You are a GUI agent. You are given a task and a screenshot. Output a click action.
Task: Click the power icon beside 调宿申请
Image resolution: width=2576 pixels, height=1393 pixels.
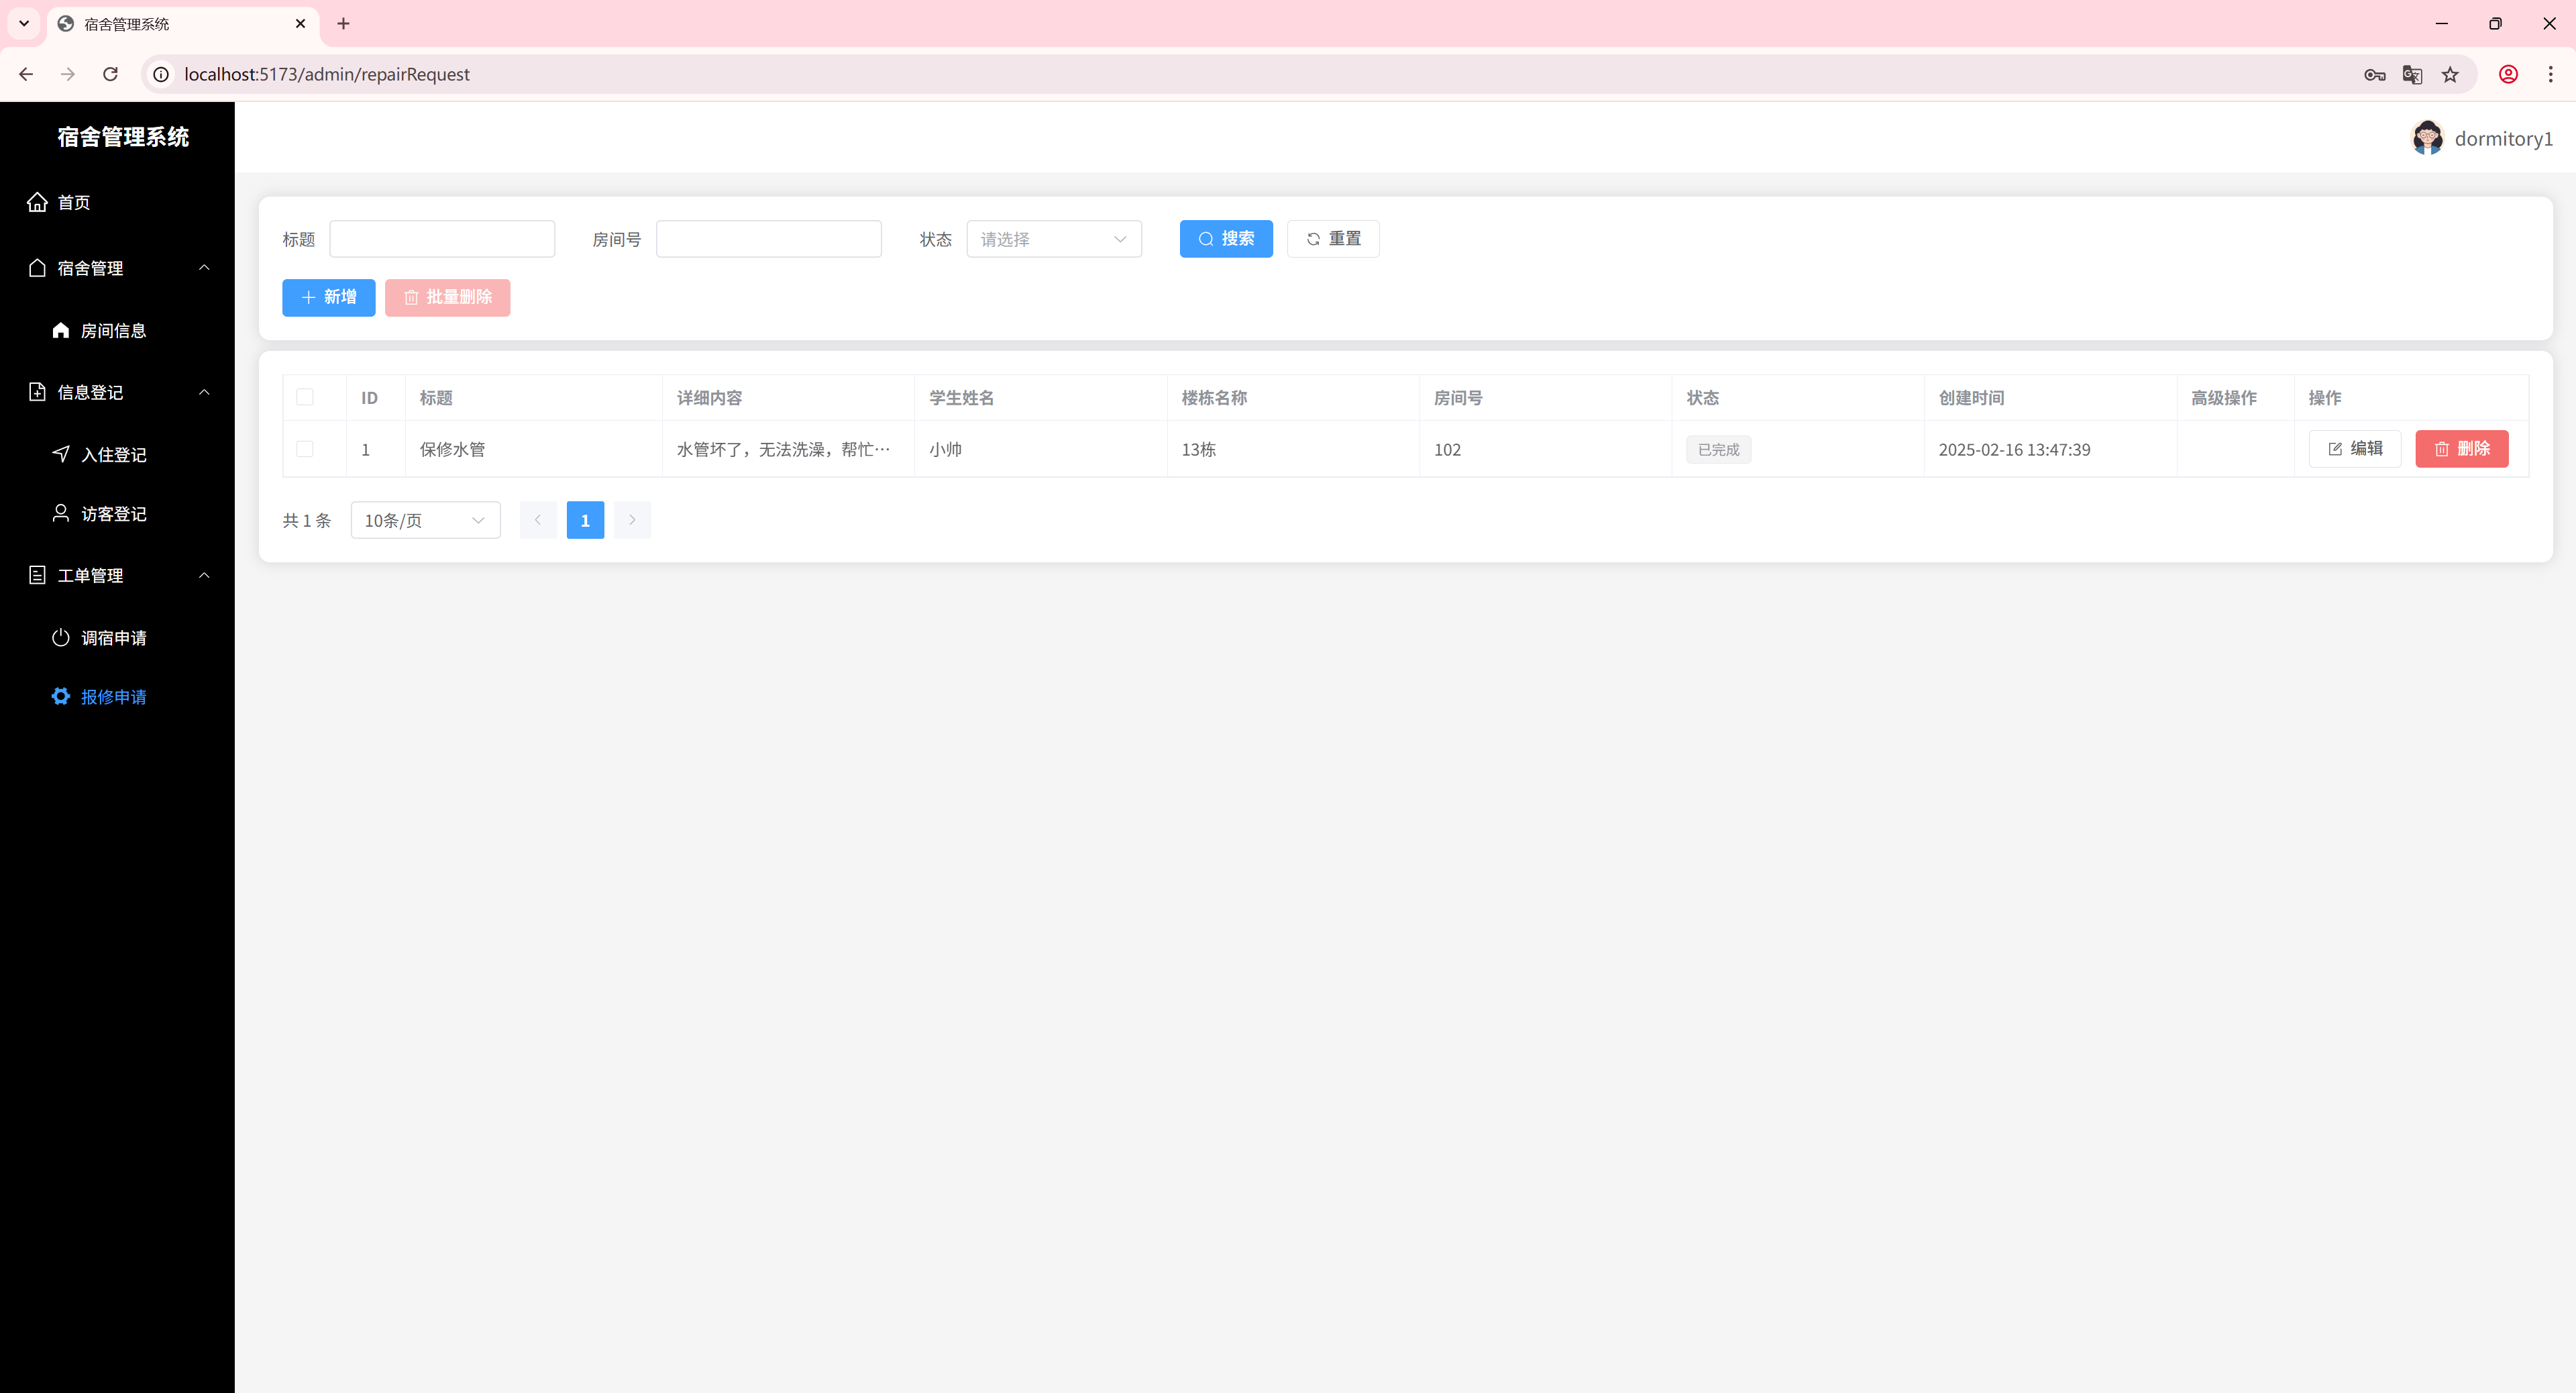[x=61, y=637]
